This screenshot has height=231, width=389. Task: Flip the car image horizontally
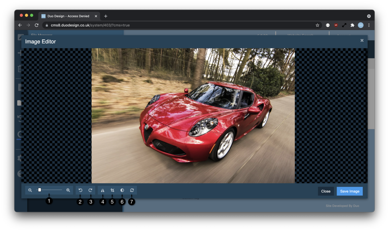(x=103, y=190)
